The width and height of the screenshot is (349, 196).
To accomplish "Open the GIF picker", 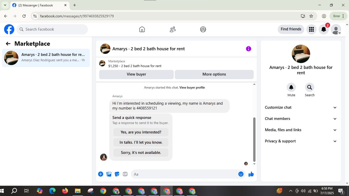I will 125,174.
